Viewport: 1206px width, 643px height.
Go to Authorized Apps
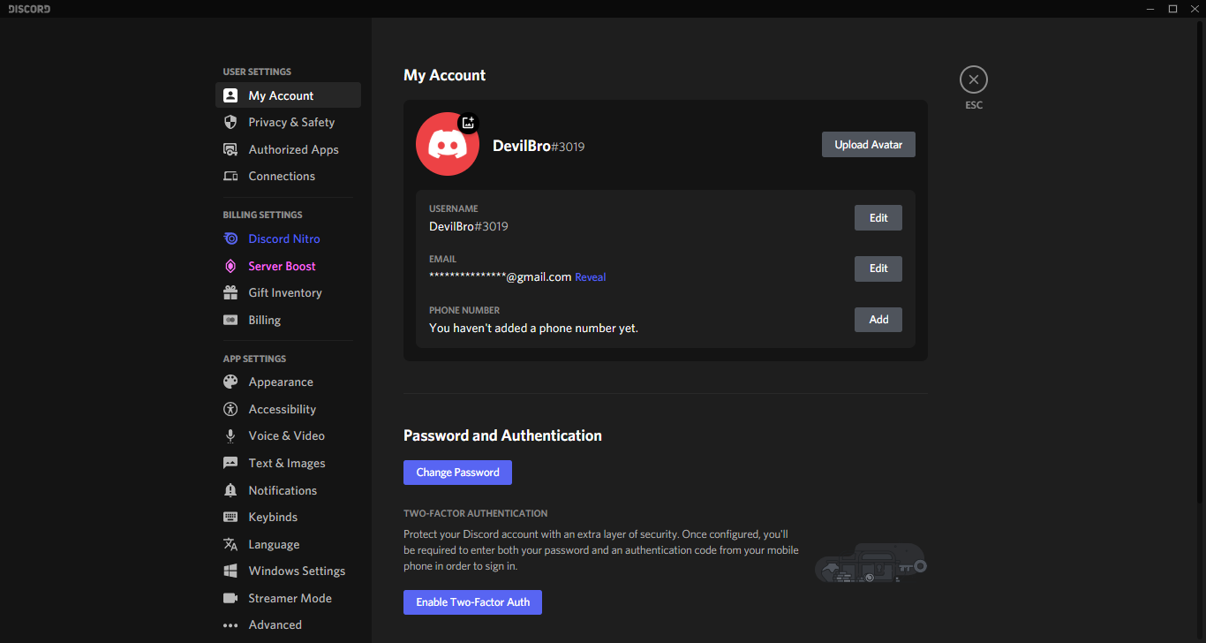288,149
